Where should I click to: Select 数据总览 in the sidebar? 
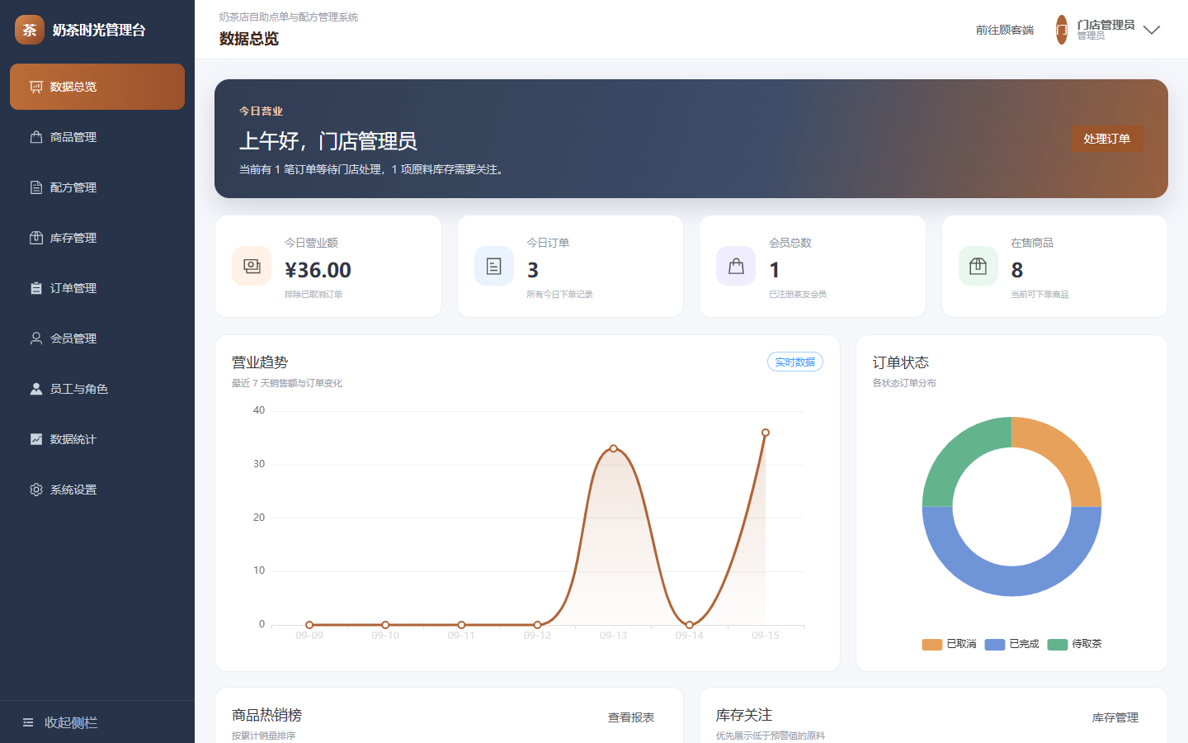(x=97, y=87)
